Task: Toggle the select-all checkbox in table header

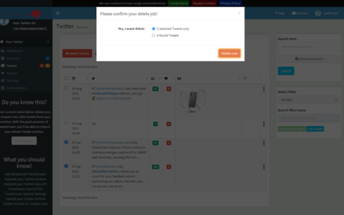Action: pyautogui.click(x=66, y=78)
